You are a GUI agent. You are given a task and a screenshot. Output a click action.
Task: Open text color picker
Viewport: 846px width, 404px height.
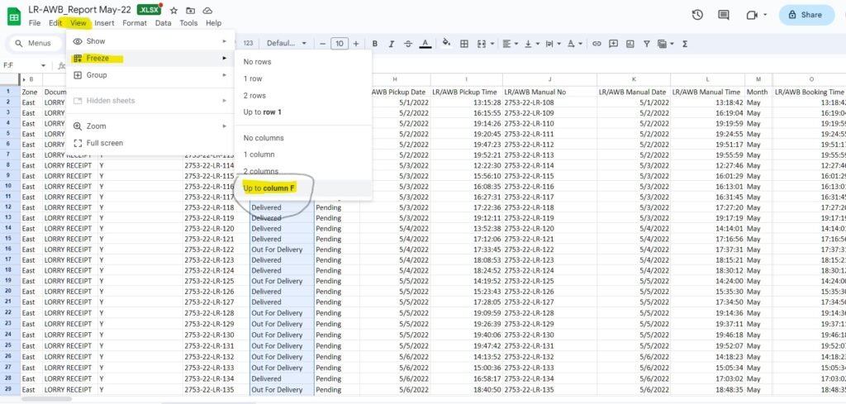[x=425, y=44]
